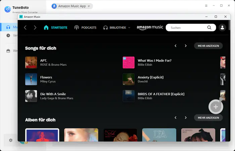Select Anxiety [Explicit] cover thumbnail
The height and width of the screenshot is (151, 235).
pos(129,79)
